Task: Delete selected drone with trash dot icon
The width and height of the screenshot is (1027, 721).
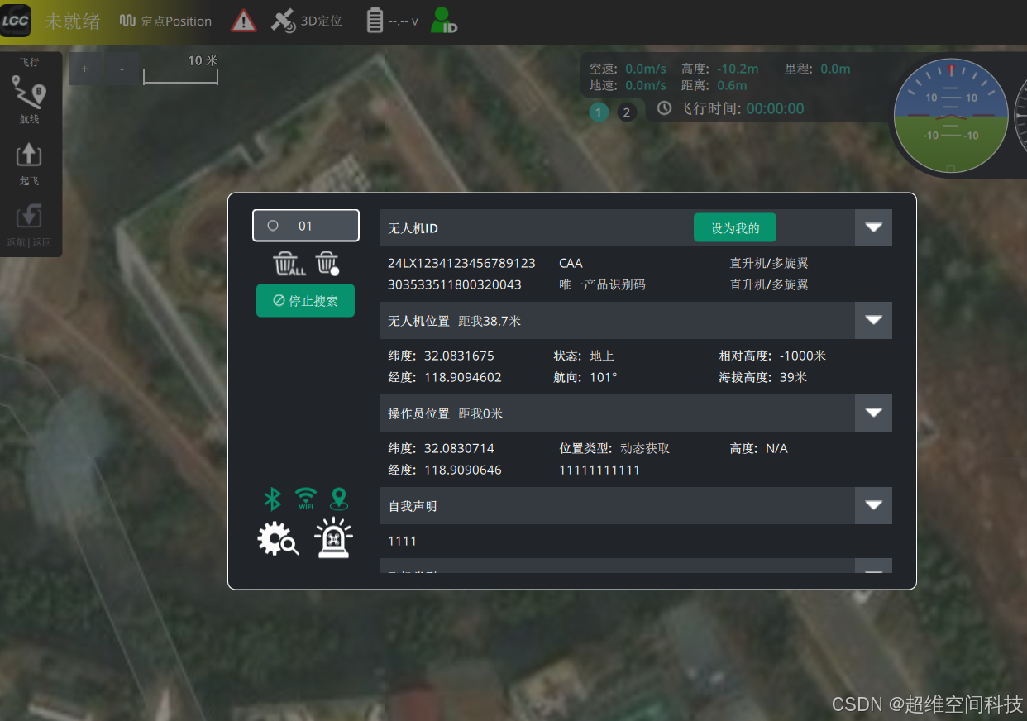Action: [x=327, y=264]
